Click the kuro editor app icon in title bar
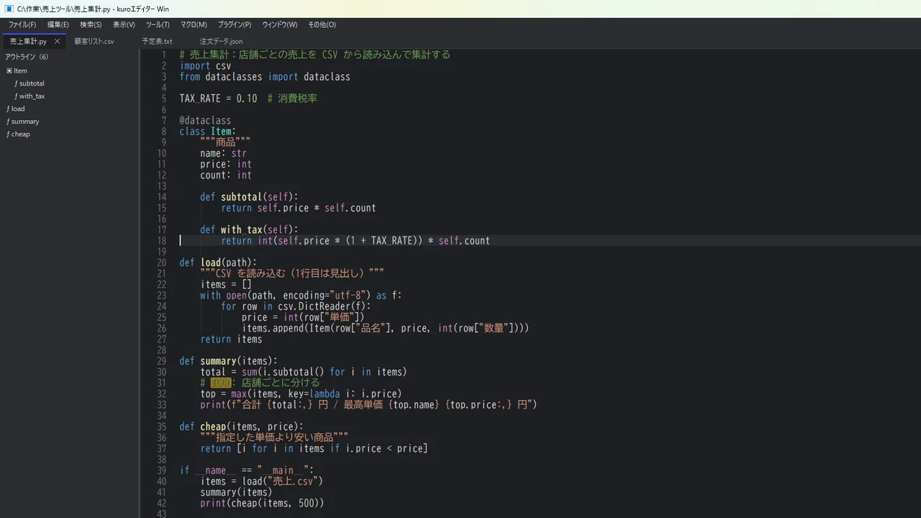 9,9
